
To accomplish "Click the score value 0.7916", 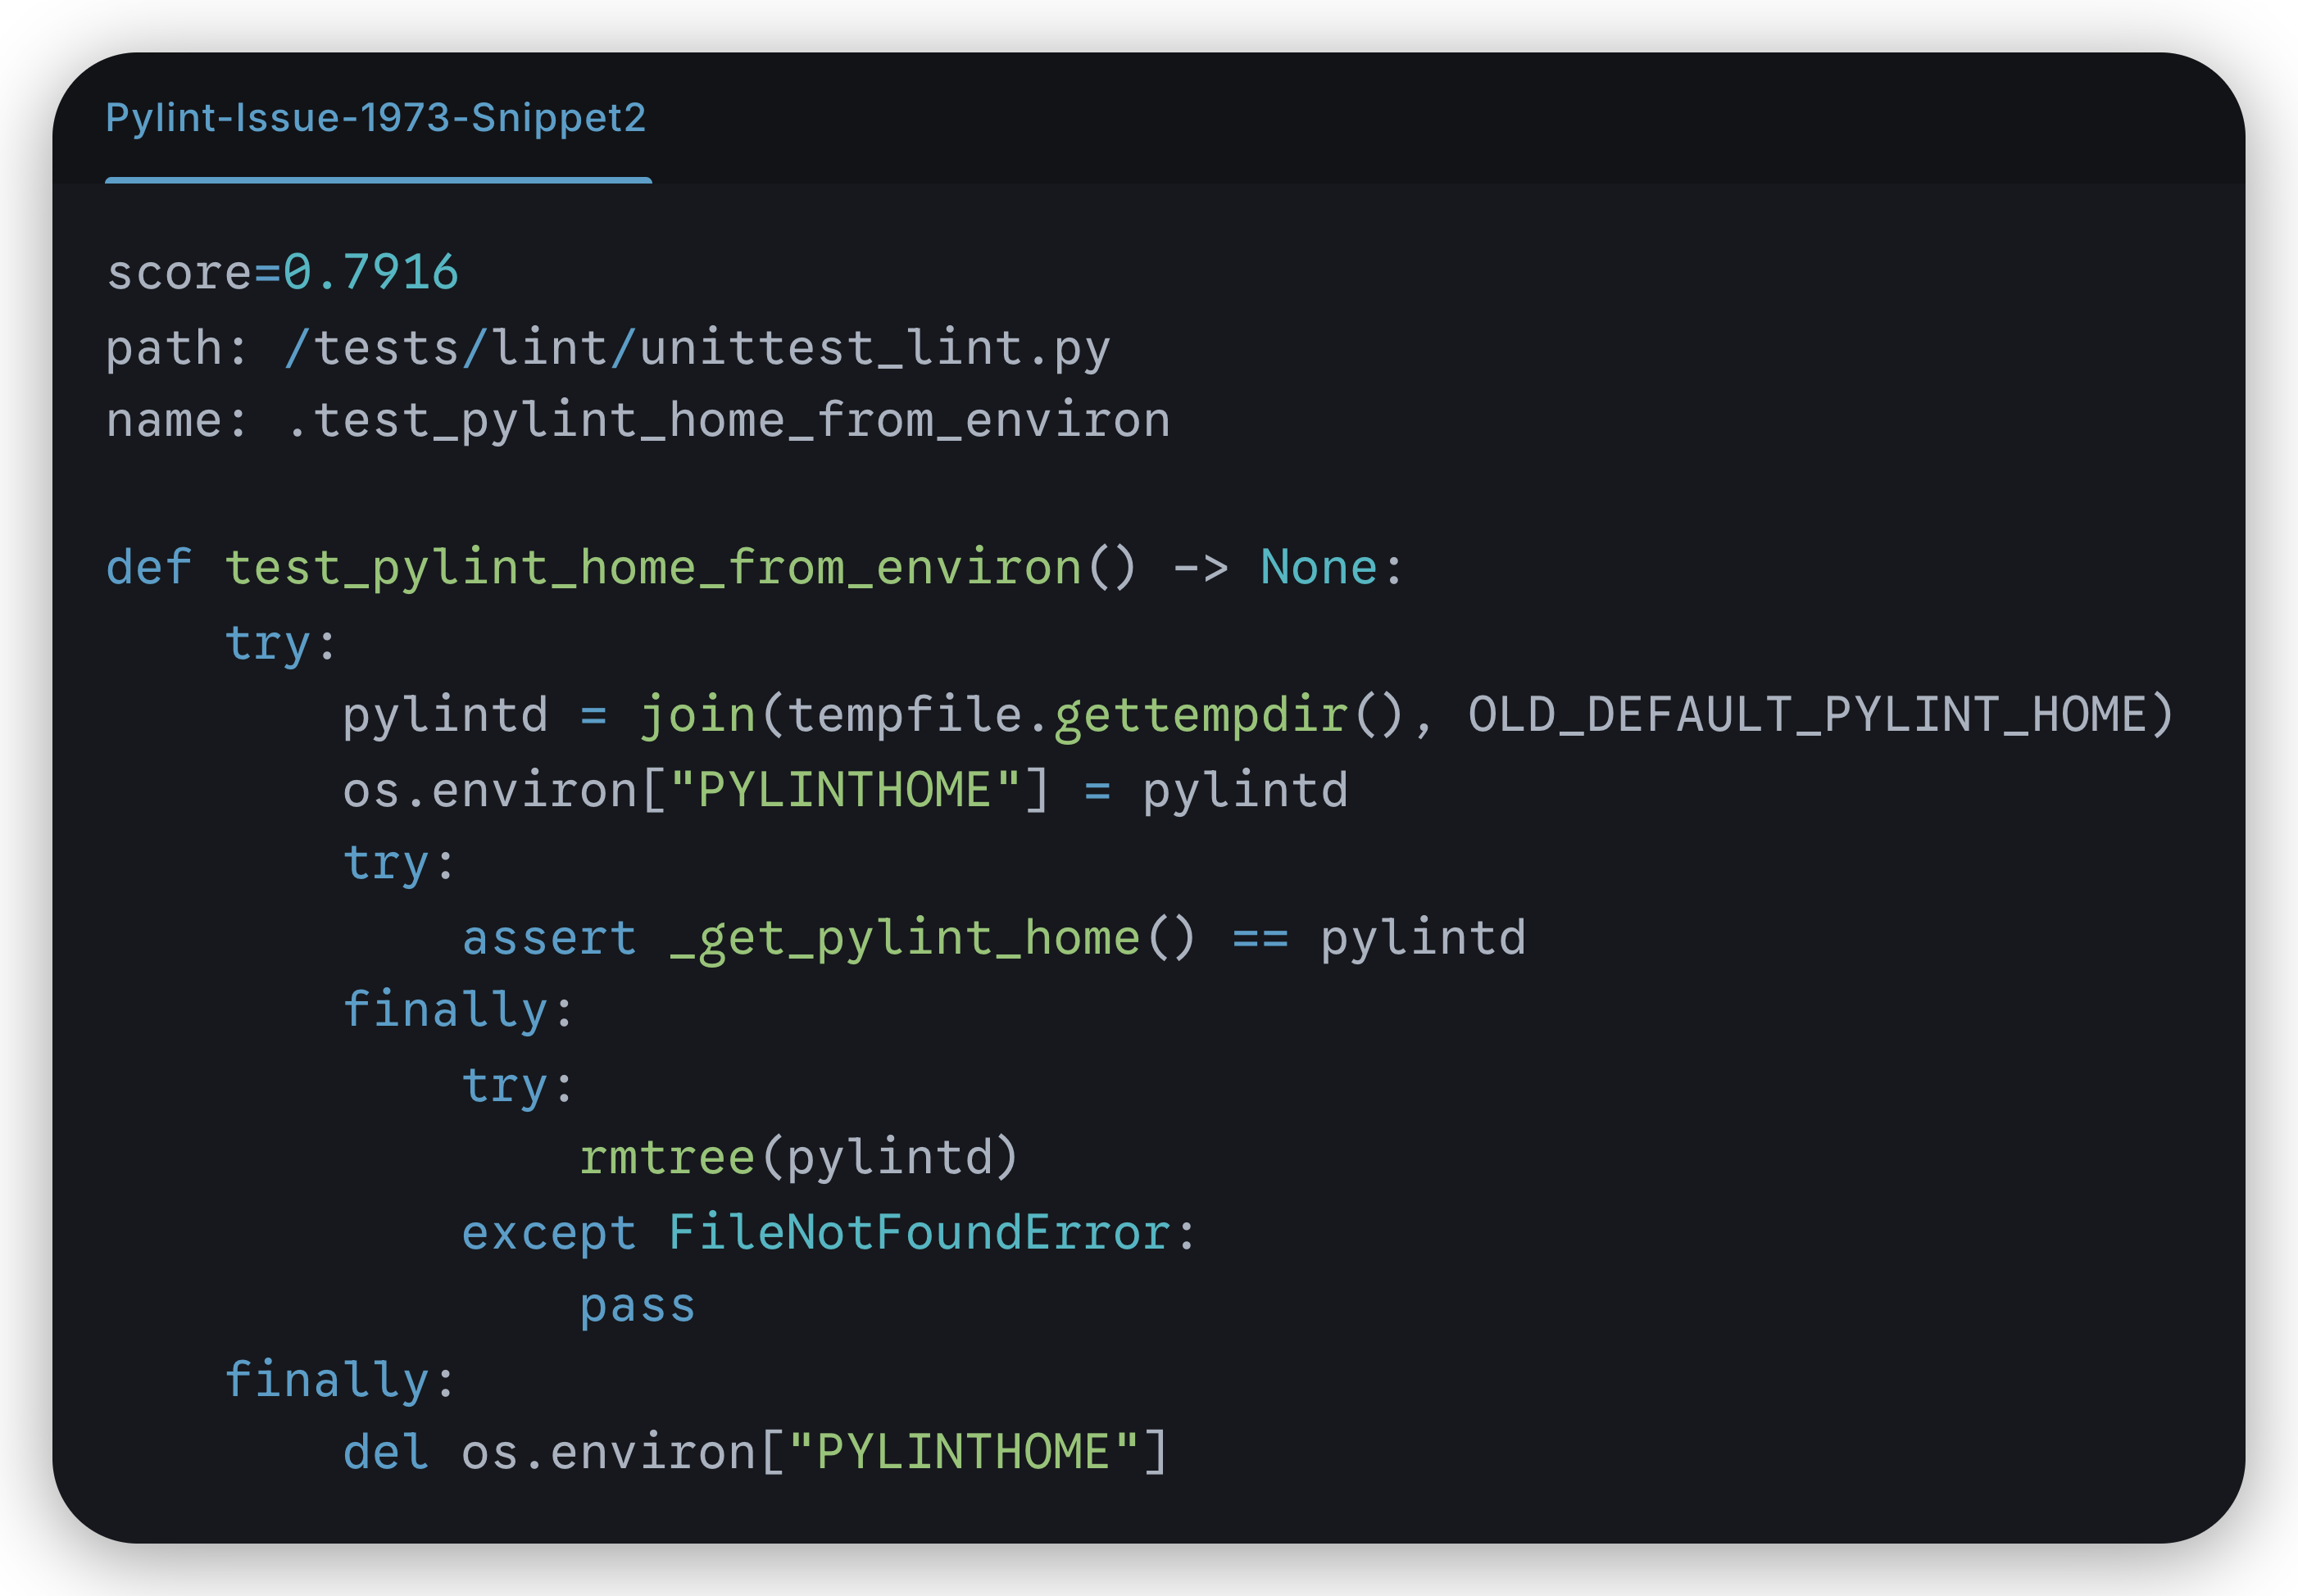I will pos(370,272).
